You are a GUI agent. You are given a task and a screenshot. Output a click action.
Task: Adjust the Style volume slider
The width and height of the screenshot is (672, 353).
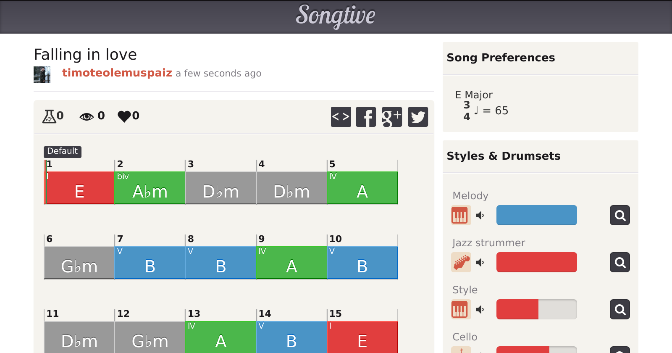[x=536, y=310]
